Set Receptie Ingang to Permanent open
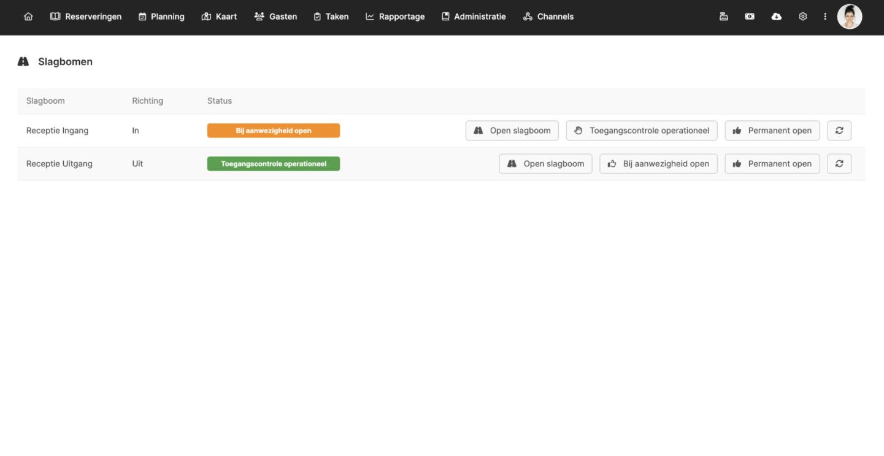This screenshot has width=884, height=456. tap(772, 131)
